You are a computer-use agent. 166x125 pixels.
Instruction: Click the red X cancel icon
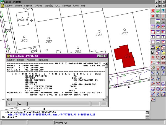tap(152, 11)
